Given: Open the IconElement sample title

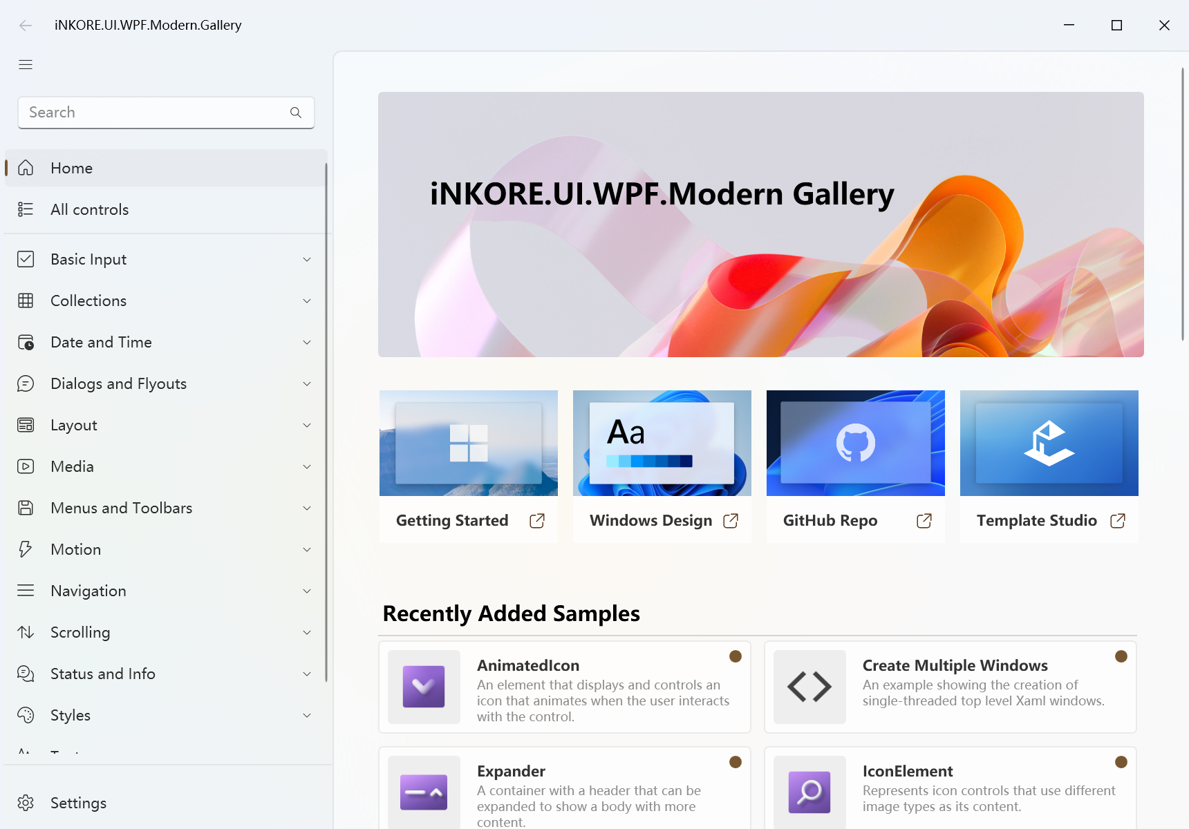Looking at the screenshot, I should pos(908,771).
